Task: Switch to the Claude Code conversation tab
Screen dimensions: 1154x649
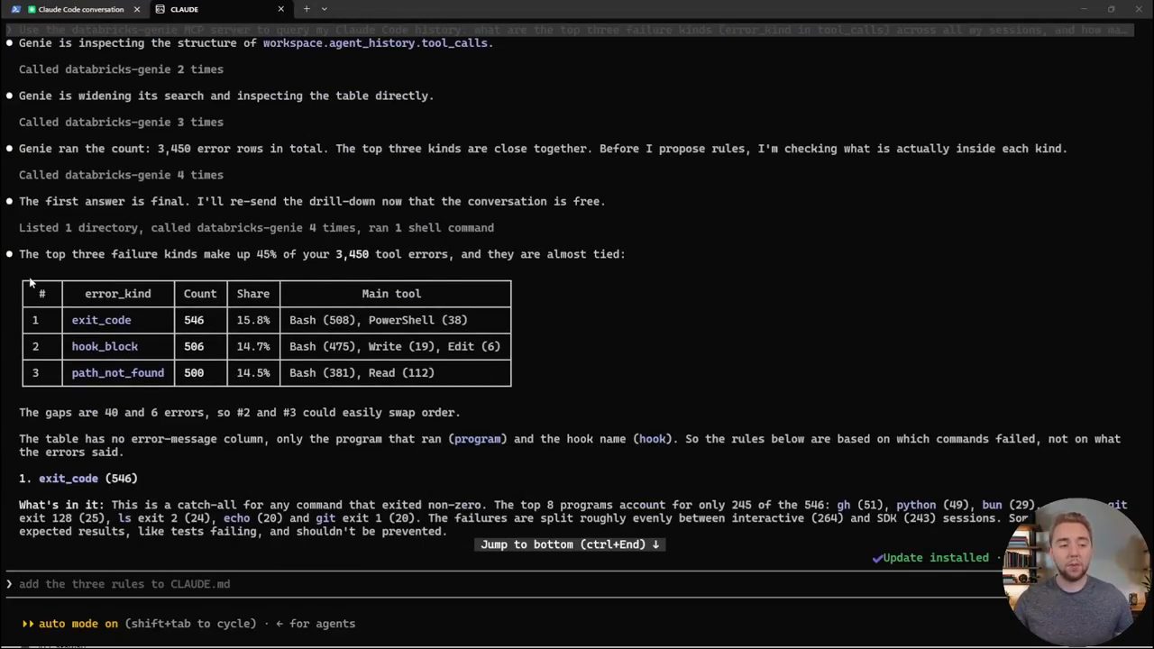Action: (x=76, y=9)
